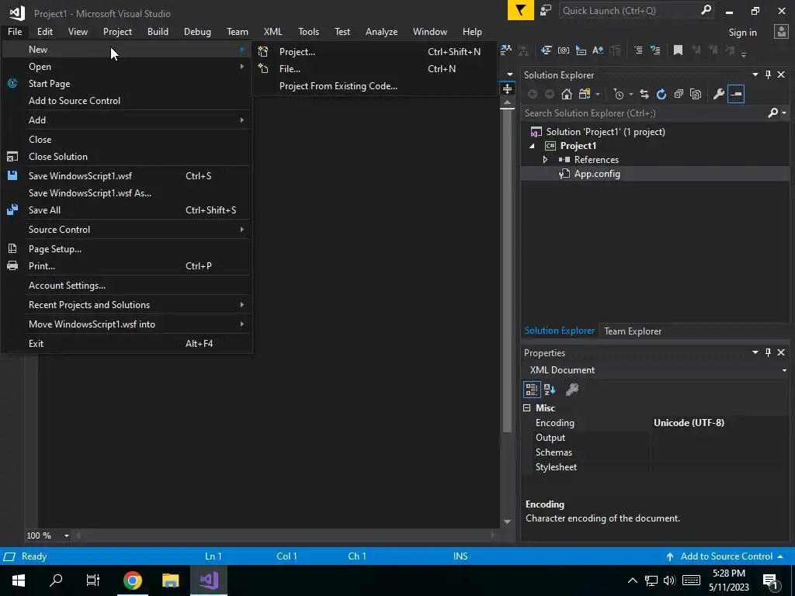Click the display parameter info icon
The height and width of the screenshot is (596, 795).
[581, 50]
